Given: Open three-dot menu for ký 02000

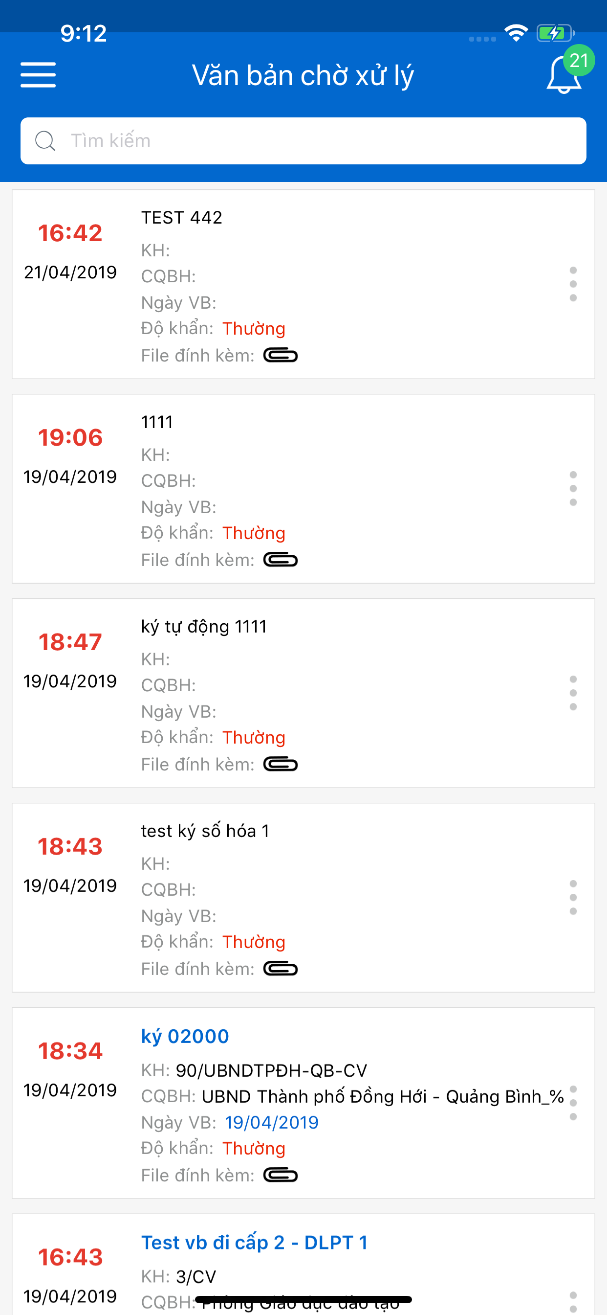Looking at the screenshot, I should pyautogui.click(x=573, y=1103).
